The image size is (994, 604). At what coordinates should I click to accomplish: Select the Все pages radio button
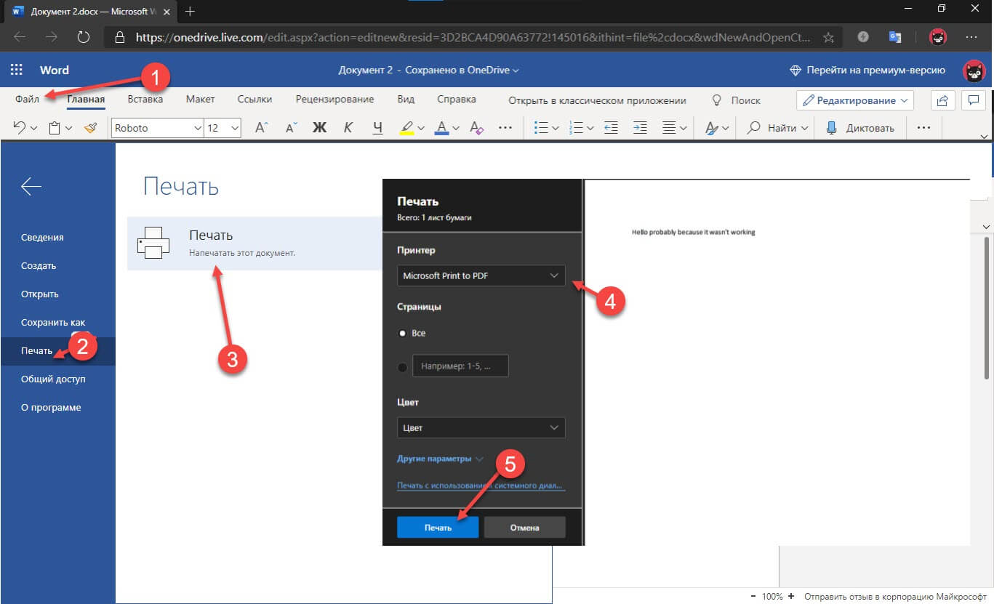coord(402,333)
